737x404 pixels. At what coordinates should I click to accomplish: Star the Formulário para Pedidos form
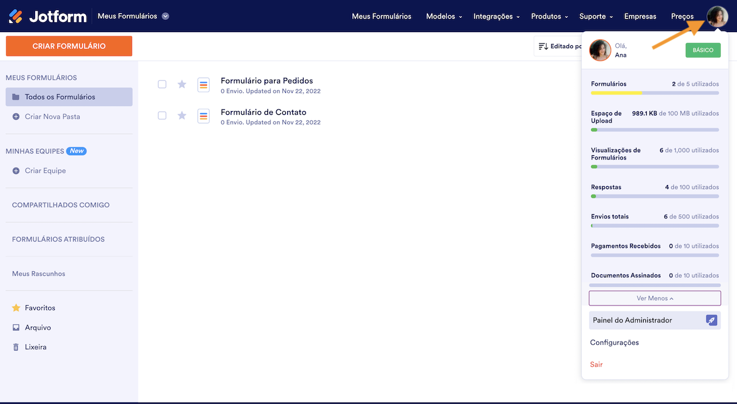click(182, 84)
